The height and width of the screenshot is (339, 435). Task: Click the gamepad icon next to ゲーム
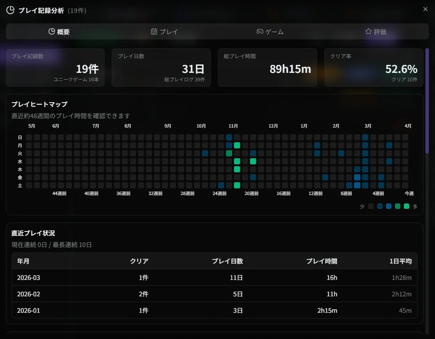tap(259, 31)
